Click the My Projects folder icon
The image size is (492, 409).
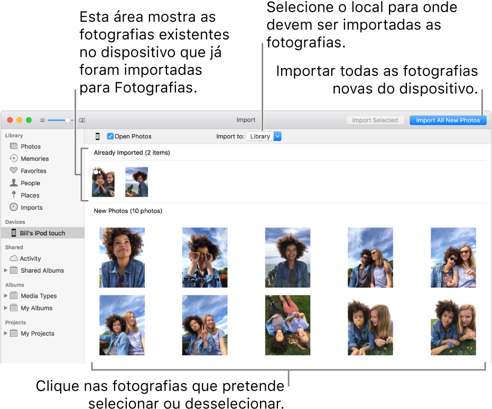(x=14, y=333)
